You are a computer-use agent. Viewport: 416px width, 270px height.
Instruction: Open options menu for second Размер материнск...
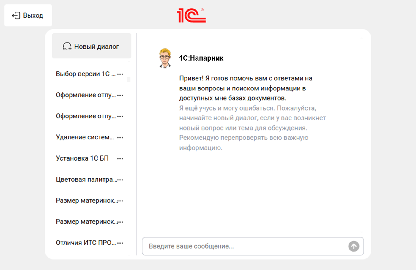point(120,222)
